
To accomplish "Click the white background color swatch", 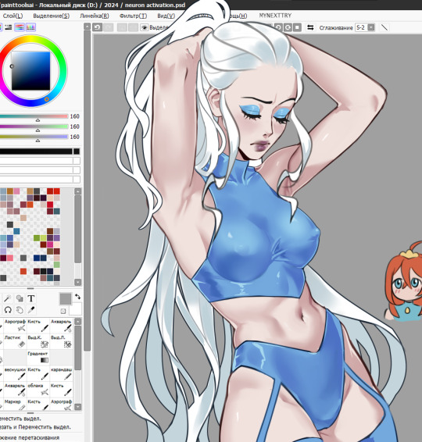I will point(75,309).
